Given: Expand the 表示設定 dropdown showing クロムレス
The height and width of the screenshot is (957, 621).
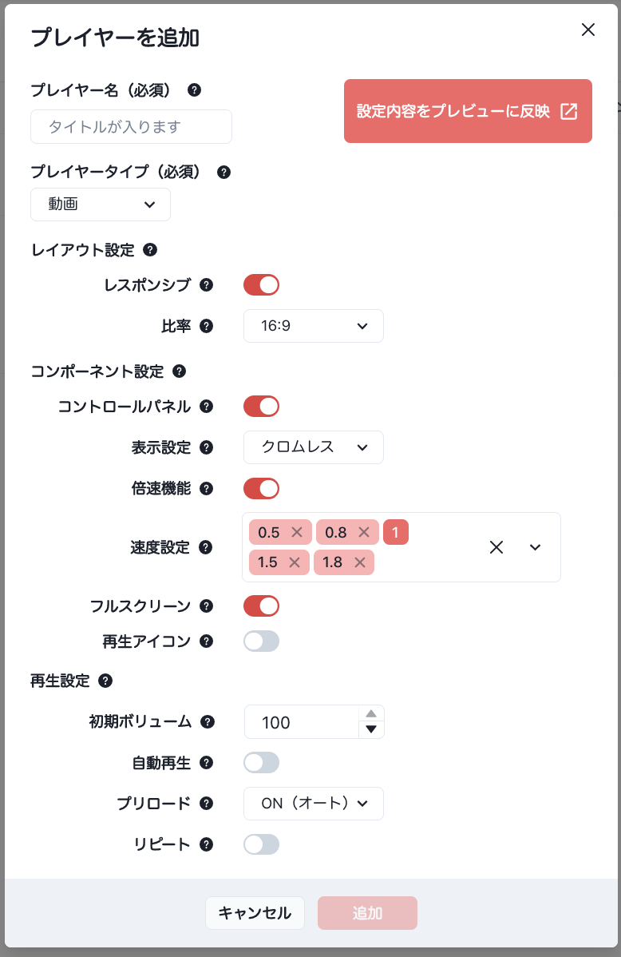Looking at the screenshot, I should (313, 447).
